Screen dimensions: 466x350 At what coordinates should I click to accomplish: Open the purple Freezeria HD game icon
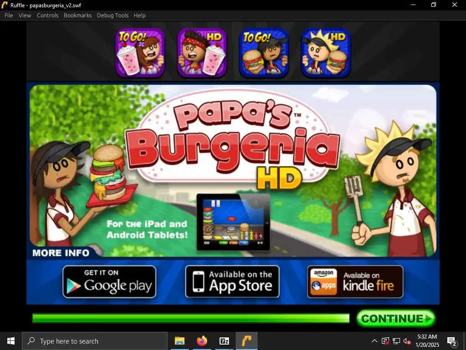click(202, 53)
